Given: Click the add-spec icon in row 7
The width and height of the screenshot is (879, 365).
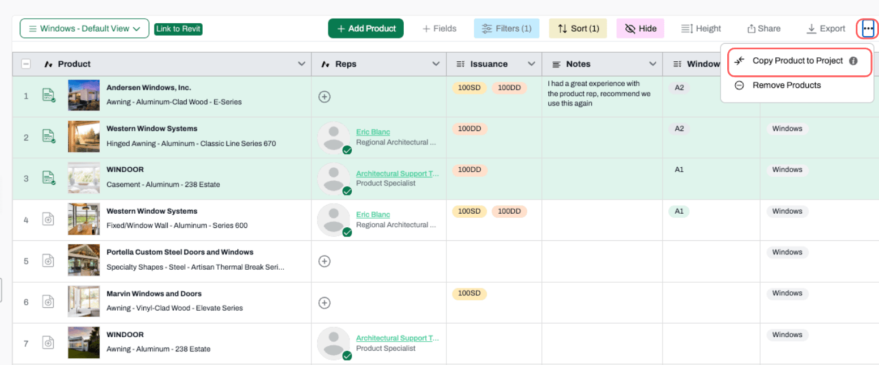Looking at the screenshot, I should coord(49,342).
